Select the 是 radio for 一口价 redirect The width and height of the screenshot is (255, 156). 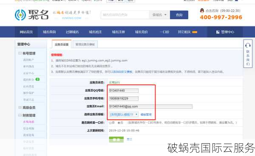(110, 123)
